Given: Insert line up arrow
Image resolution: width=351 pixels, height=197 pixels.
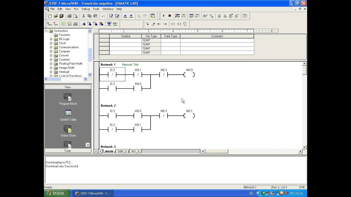Looking at the screenshot, I should click(153, 24).
